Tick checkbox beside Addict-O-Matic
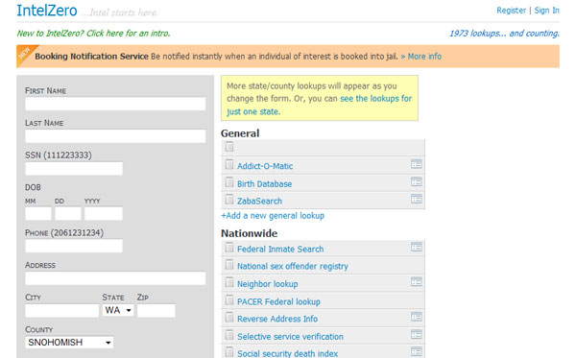 click(229, 164)
